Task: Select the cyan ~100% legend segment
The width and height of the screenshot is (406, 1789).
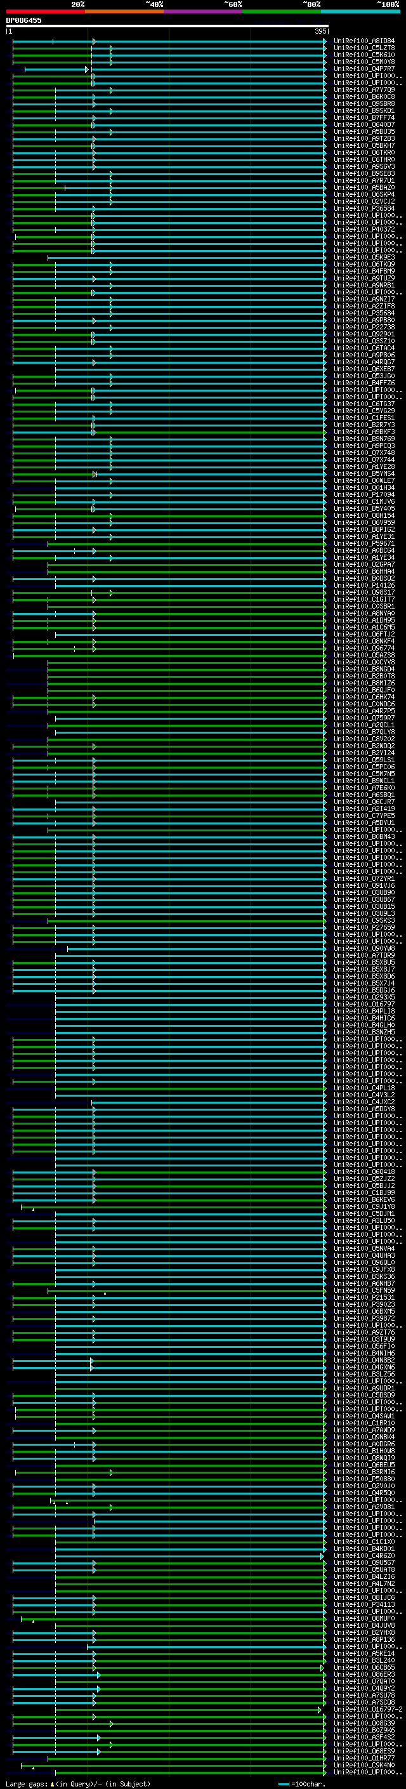Action: click(360, 11)
